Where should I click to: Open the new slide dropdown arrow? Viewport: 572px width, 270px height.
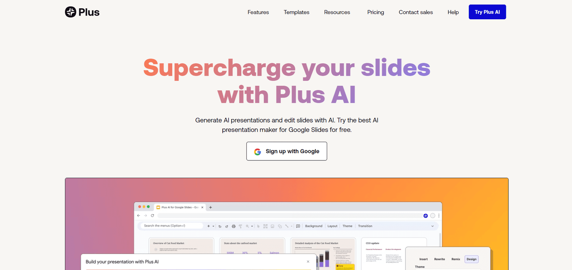point(213,226)
